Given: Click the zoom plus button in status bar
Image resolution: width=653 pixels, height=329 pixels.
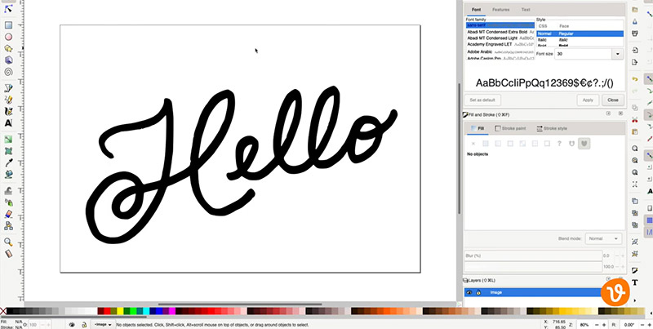Looking at the screenshot, I should [x=604, y=324].
